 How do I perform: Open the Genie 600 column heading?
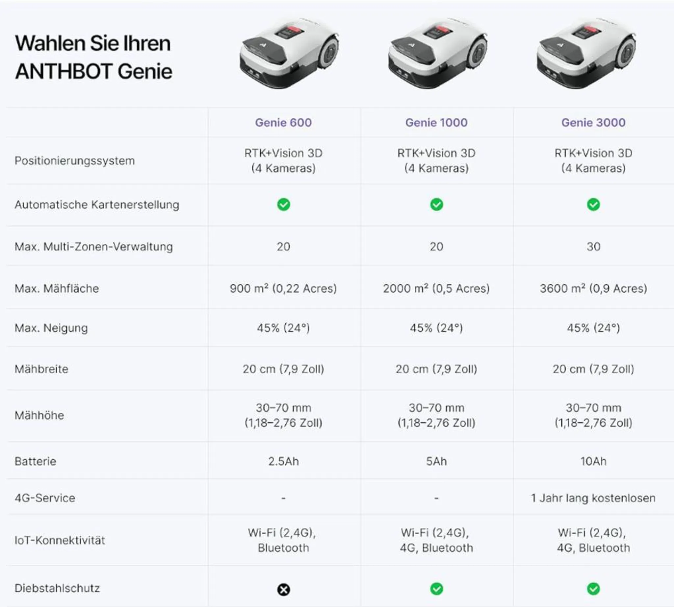[283, 123]
